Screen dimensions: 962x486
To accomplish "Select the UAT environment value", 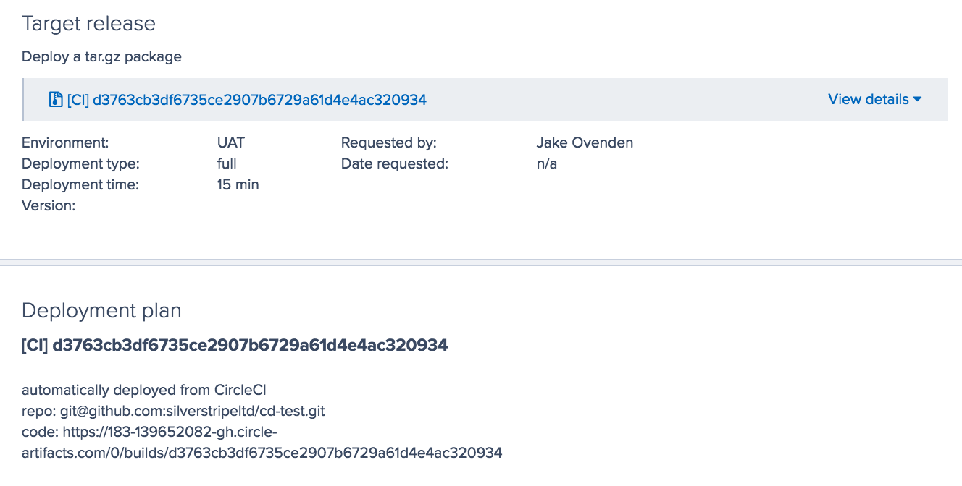I will coord(230,142).
